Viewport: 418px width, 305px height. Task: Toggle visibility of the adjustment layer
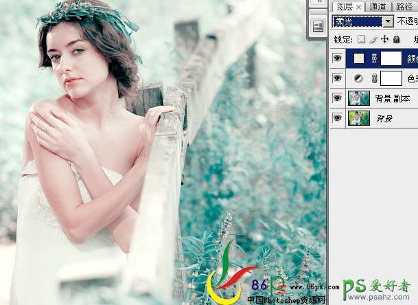click(x=337, y=79)
